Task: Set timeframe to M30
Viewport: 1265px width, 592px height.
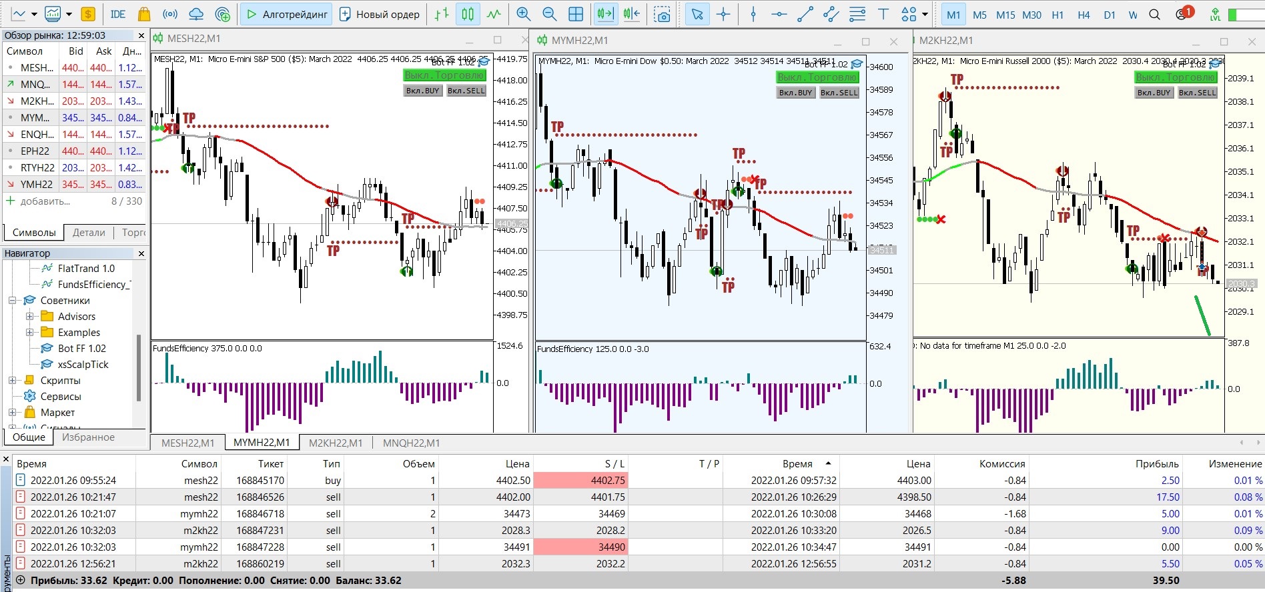Action: click(x=1031, y=15)
